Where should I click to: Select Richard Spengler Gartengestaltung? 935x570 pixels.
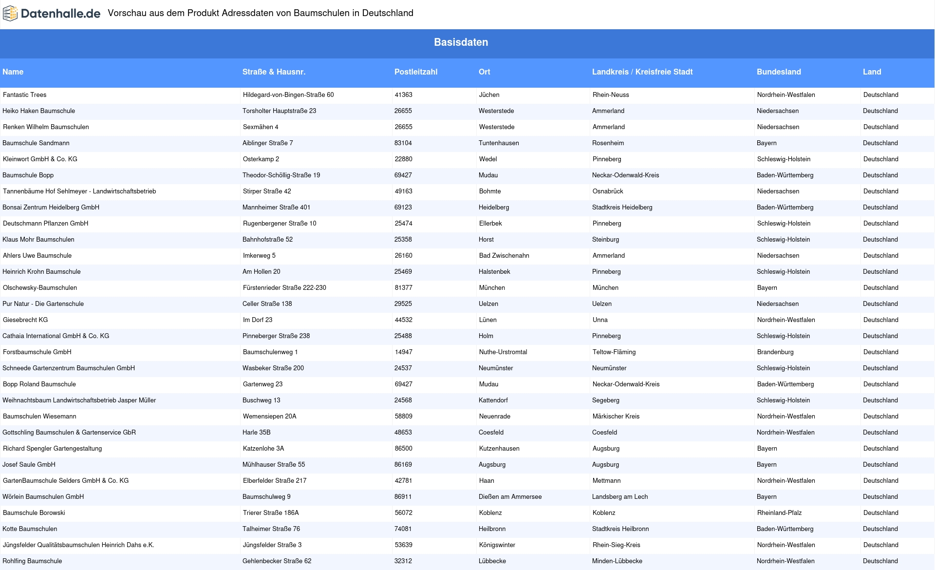coord(53,449)
